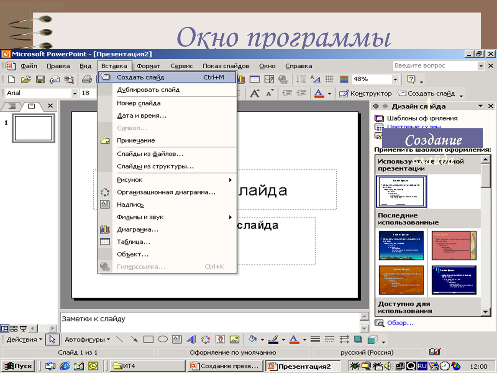Choose Примечание menu entry
Image resolution: width=497 pixels, height=373 pixels.
click(x=167, y=140)
